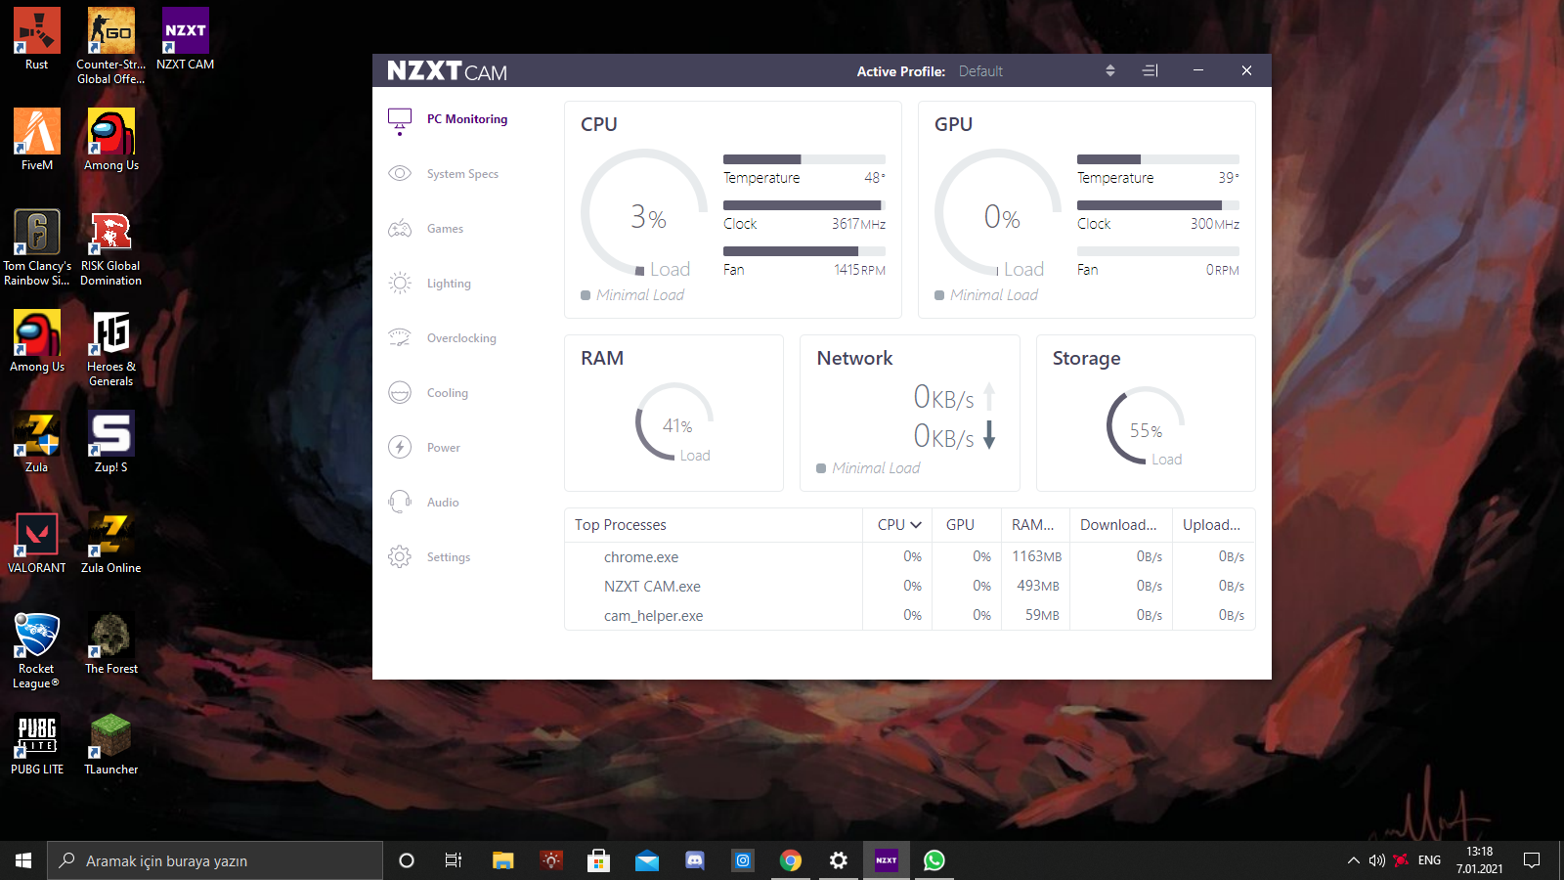
Task: Open Discord from the taskbar
Action: tap(695, 860)
